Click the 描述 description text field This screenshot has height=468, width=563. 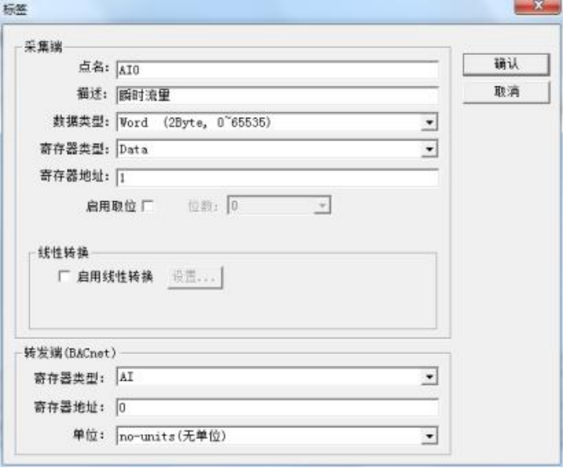(277, 96)
